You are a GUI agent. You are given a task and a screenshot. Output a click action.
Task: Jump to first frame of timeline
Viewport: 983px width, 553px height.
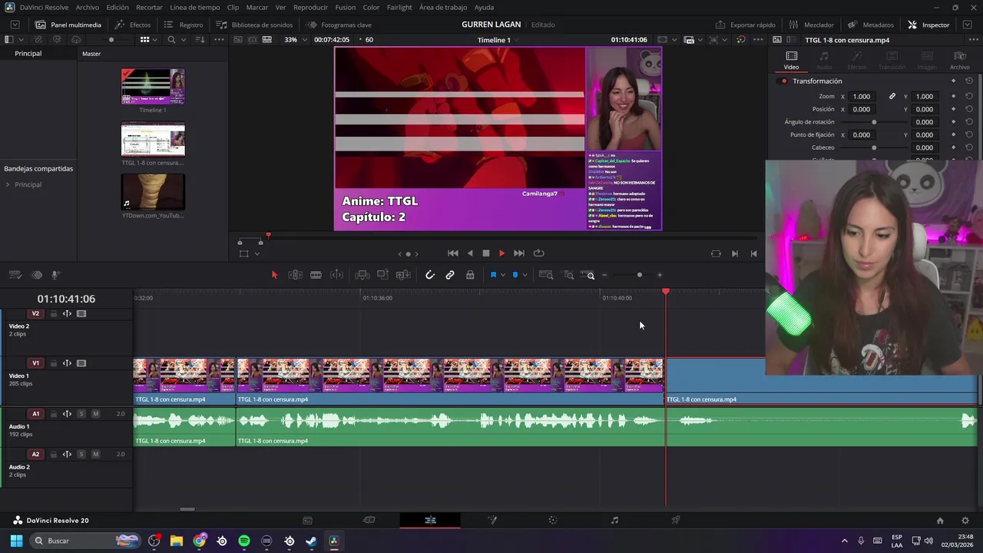453,253
